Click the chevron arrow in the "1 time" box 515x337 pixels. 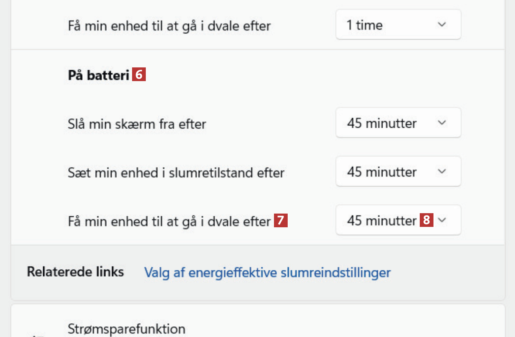442,25
